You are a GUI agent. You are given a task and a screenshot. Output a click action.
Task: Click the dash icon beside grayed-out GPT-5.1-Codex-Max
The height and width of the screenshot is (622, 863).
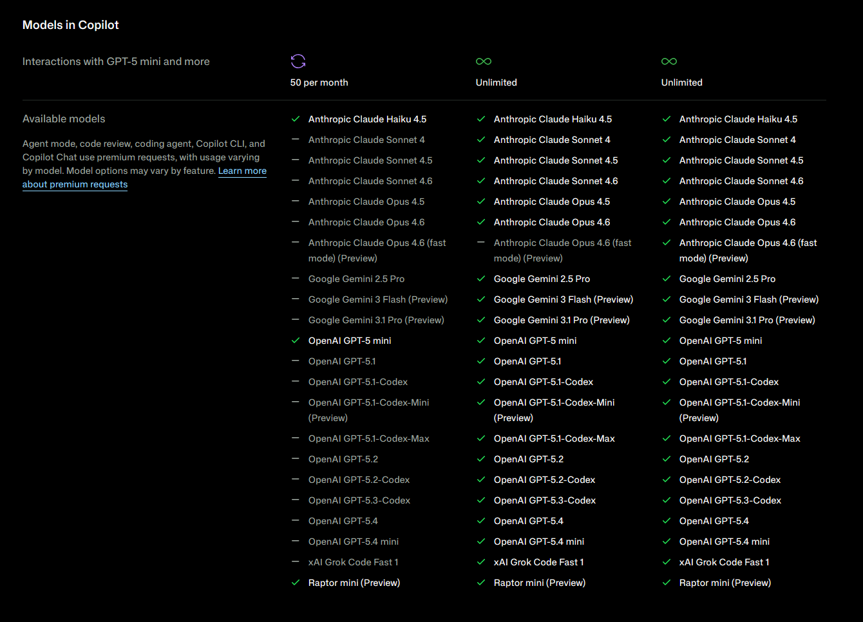click(x=296, y=438)
